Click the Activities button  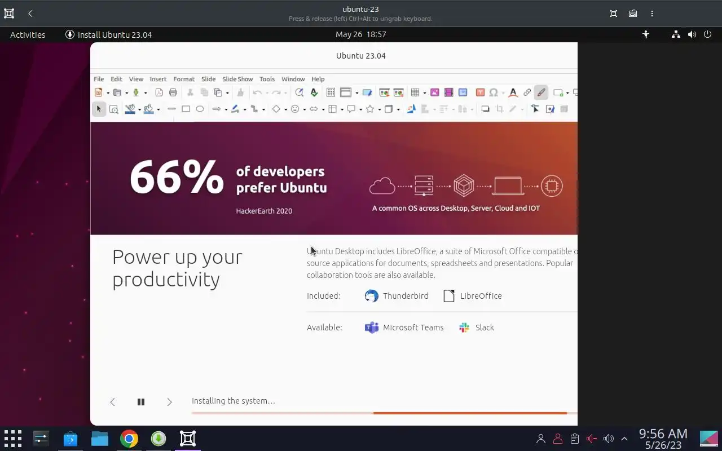click(x=28, y=34)
